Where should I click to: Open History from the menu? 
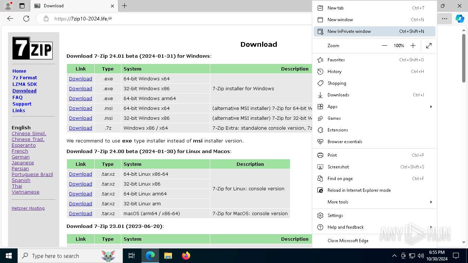374,72
